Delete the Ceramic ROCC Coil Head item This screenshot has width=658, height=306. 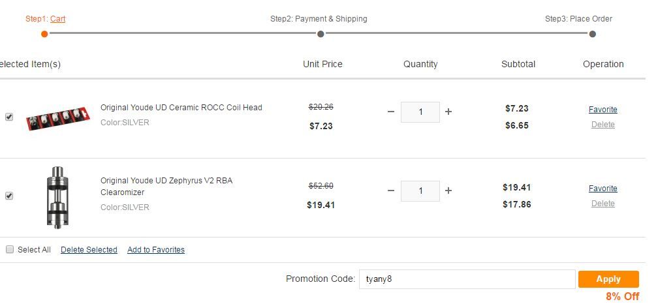click(x=603, y=125)
